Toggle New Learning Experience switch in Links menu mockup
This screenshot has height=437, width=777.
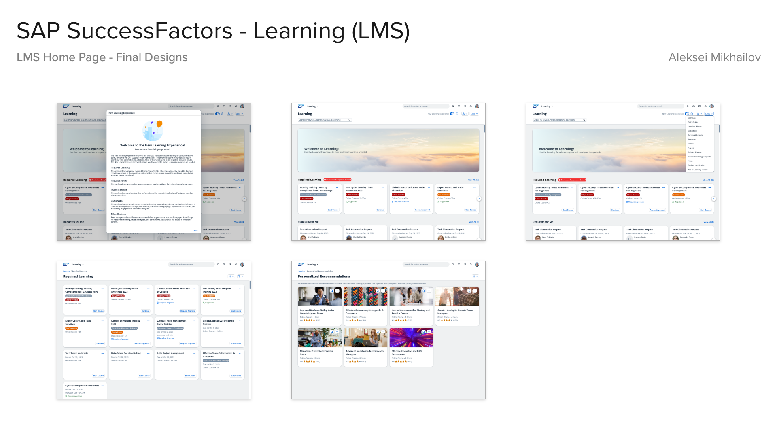[x=687, y=114]
